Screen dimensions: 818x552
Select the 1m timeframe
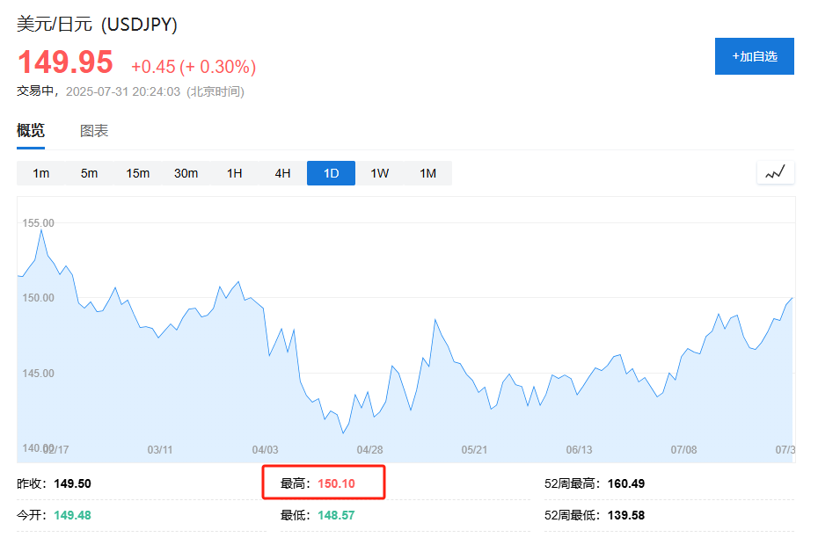pos(41,173)
